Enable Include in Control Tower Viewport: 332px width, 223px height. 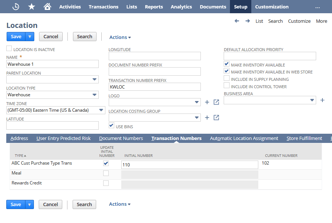[x=227, y=85]
